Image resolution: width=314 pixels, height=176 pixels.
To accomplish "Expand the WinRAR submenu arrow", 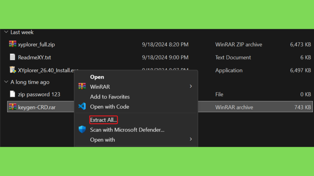I will click(191, 86).
